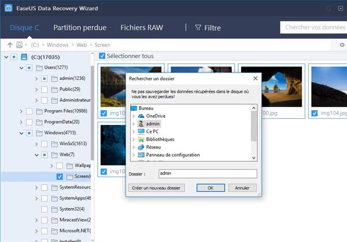347x242 pixels.
Task: Click the dialog scrollbar up arrow
Action: pyautogui.click(x=254, y=108)
